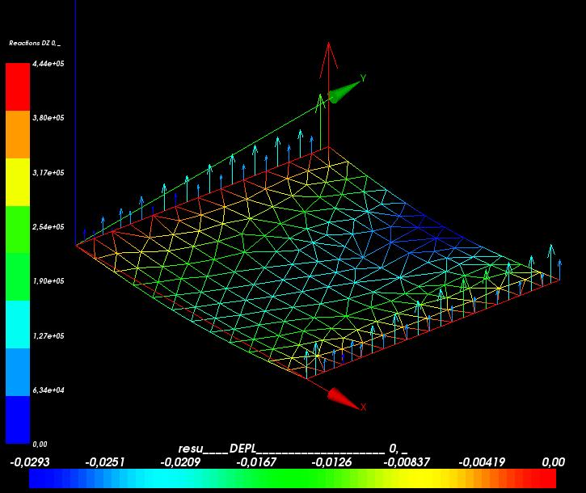Viewport: 586px width, 493px height.
Task: Click the 0,00 displacement label on right
Action: (553, 462)
